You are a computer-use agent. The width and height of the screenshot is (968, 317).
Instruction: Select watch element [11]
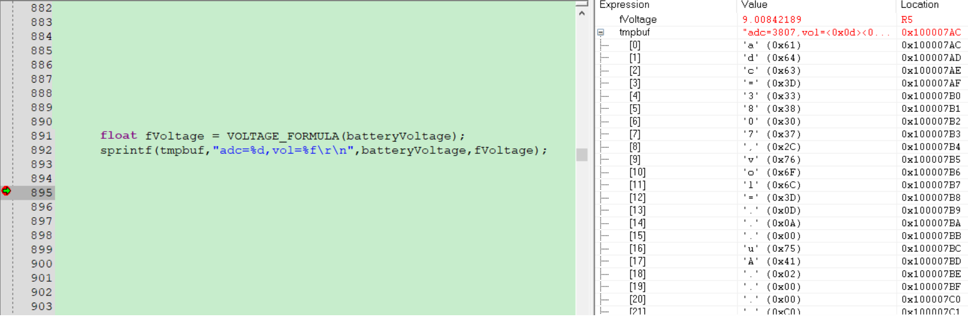pos(637,185)
